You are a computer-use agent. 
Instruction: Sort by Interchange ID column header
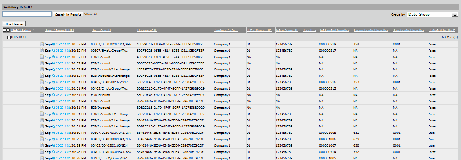[x=287, y=30]
